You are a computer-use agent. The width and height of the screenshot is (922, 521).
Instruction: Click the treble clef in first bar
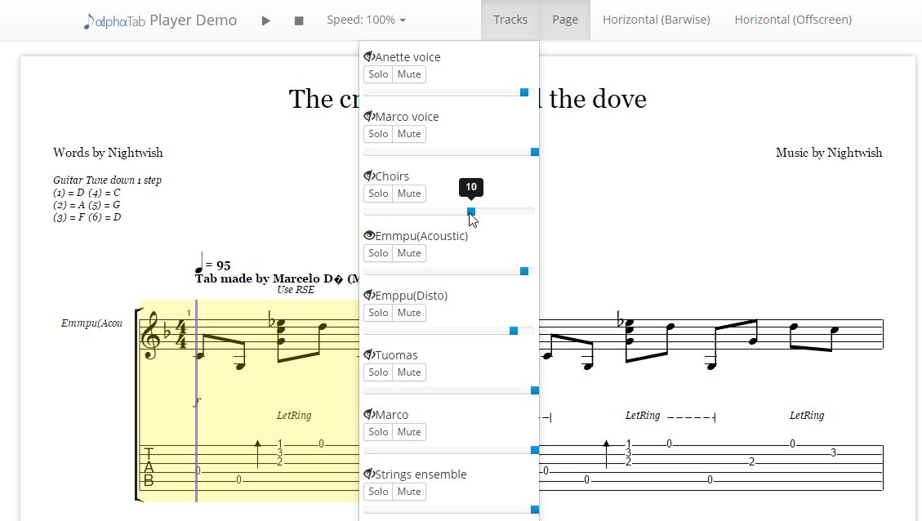click(x=150, y=335)
